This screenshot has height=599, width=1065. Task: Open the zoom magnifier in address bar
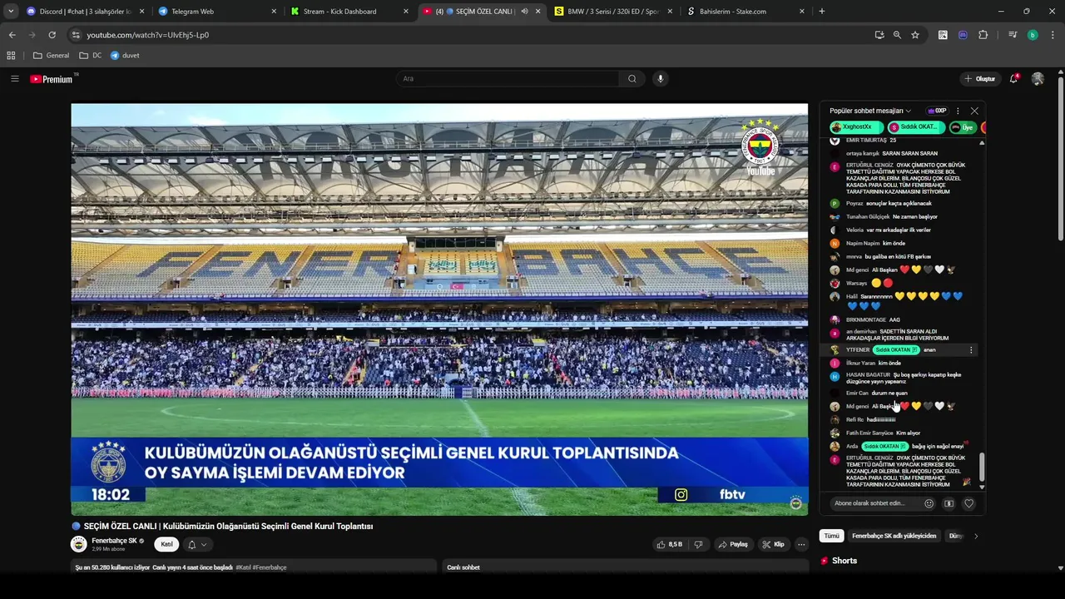pos(897,35)
